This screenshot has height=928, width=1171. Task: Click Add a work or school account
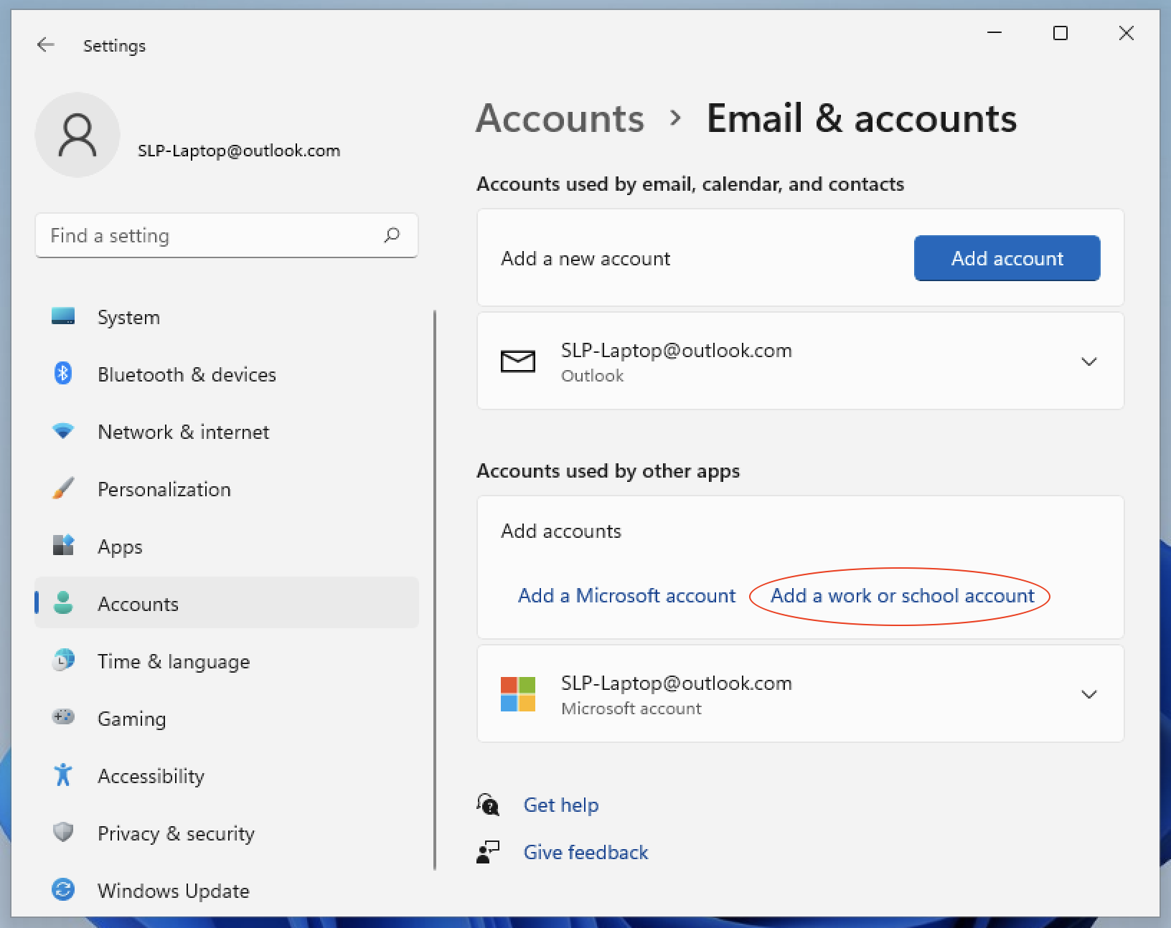point(902,596)
